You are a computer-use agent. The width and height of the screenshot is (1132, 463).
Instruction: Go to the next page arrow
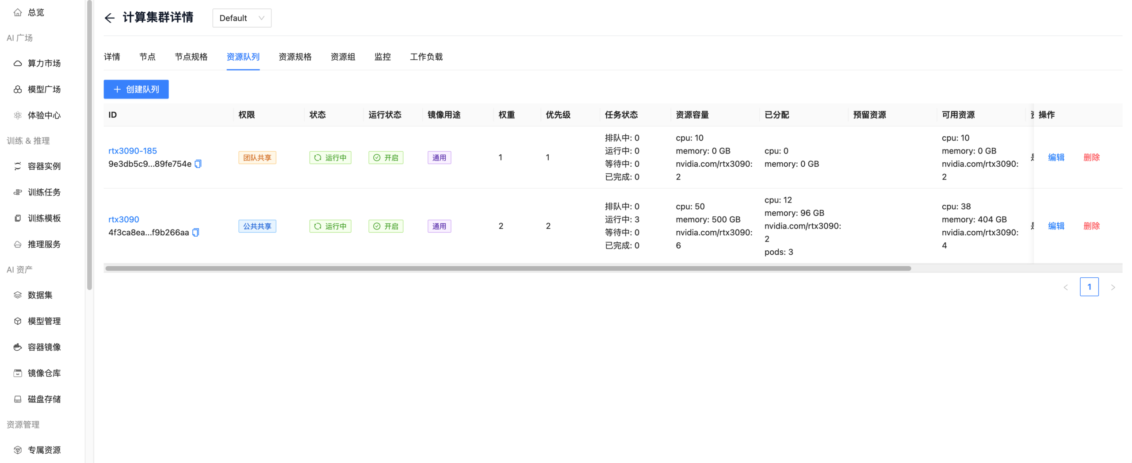1113,287
